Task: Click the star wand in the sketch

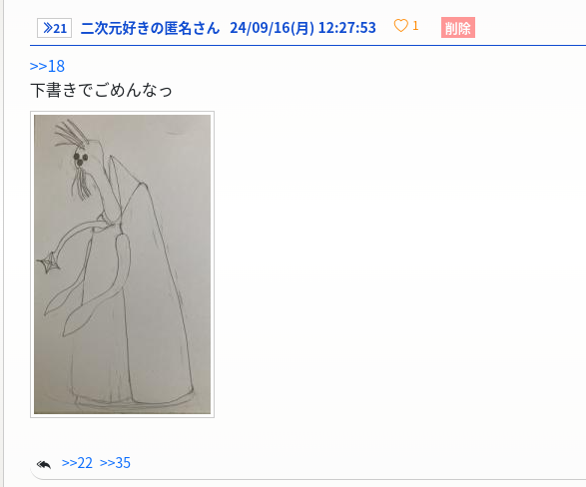Action: click(x=48, y=262)
